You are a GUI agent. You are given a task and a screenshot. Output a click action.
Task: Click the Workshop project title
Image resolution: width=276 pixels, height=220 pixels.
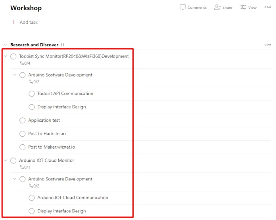point(26,8)
